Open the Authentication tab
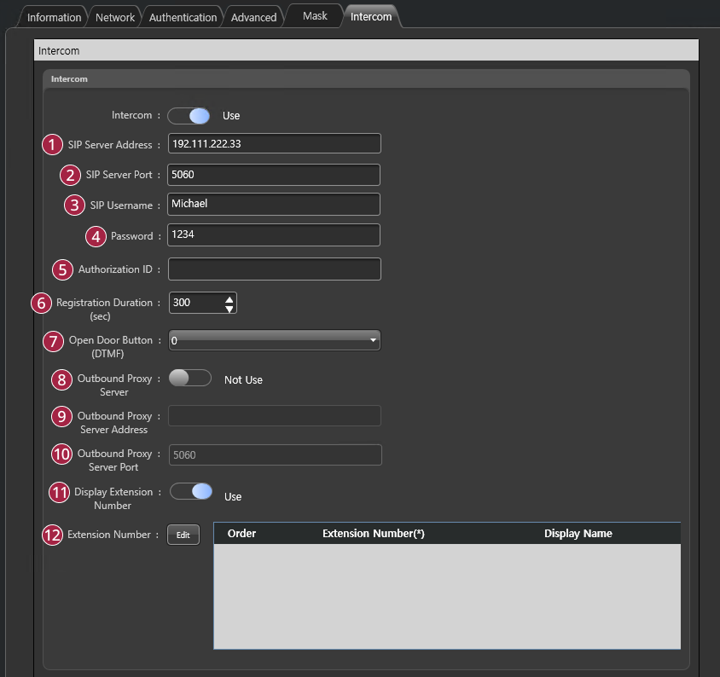The height and width of the screenshot is (677, 720). tap(183, 17)
